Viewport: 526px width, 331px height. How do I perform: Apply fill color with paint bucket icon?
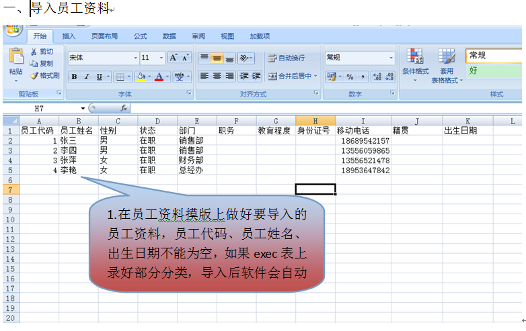(141, 77)
